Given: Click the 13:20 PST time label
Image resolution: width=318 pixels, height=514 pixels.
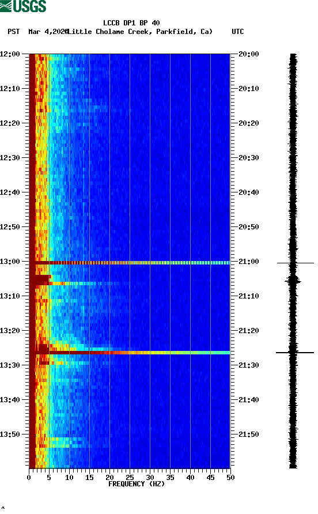Looking at the screenshot, I should tap(10, 330).
